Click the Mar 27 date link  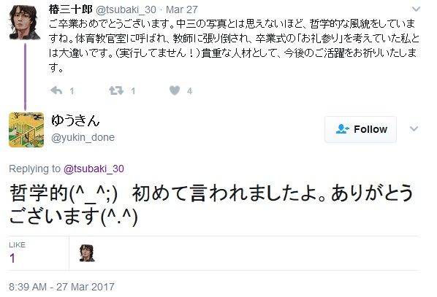click(x=182, y=9)
